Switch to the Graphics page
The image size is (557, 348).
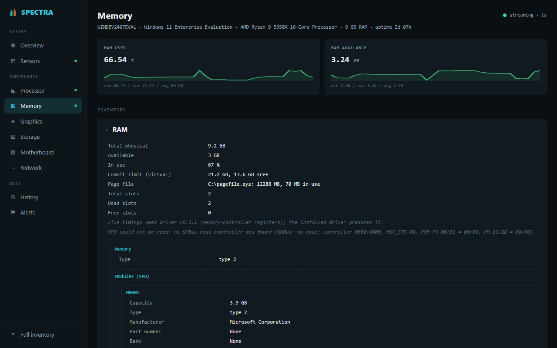[x=43, y=121]
